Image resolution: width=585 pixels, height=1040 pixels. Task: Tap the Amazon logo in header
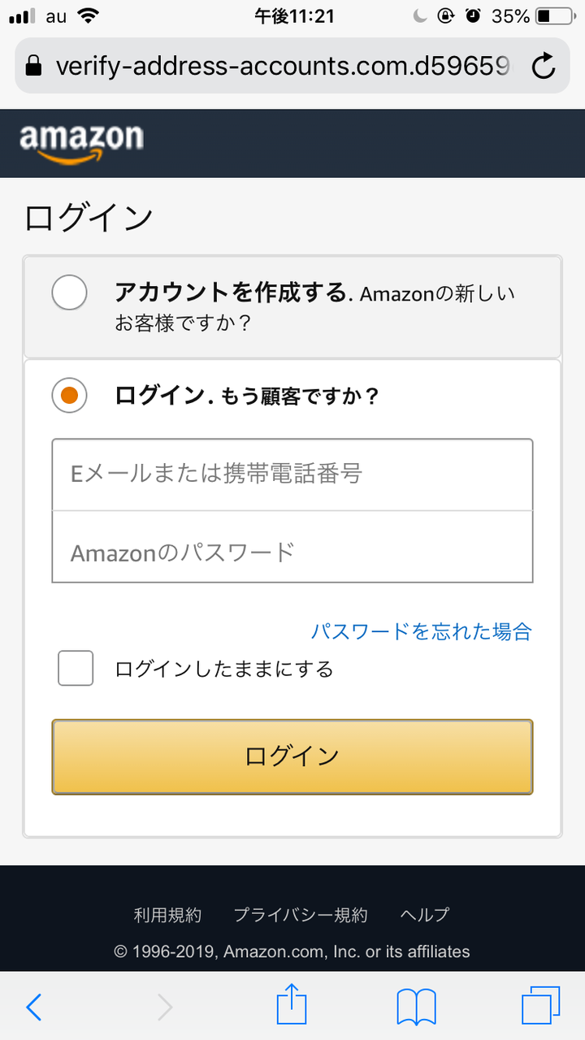(x=81, y=143)
